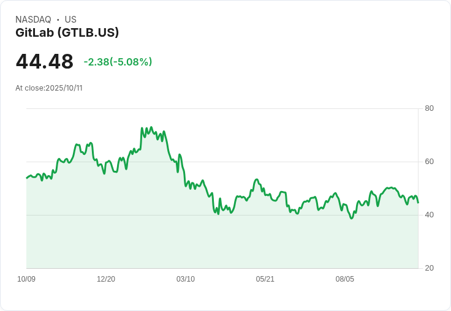Click the At close:2025/10/11 date text
The width and height of the screenshot is (451, 311).
click(49, 88)
